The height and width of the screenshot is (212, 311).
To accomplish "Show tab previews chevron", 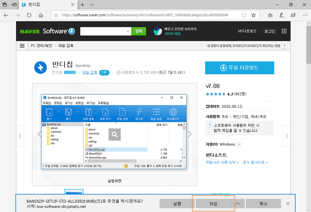I will coord(92,5).
